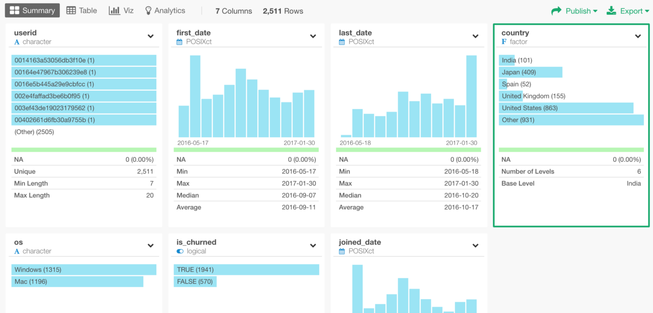
Task: Expand the os column menu chevron
Action: tap(151, 246)
